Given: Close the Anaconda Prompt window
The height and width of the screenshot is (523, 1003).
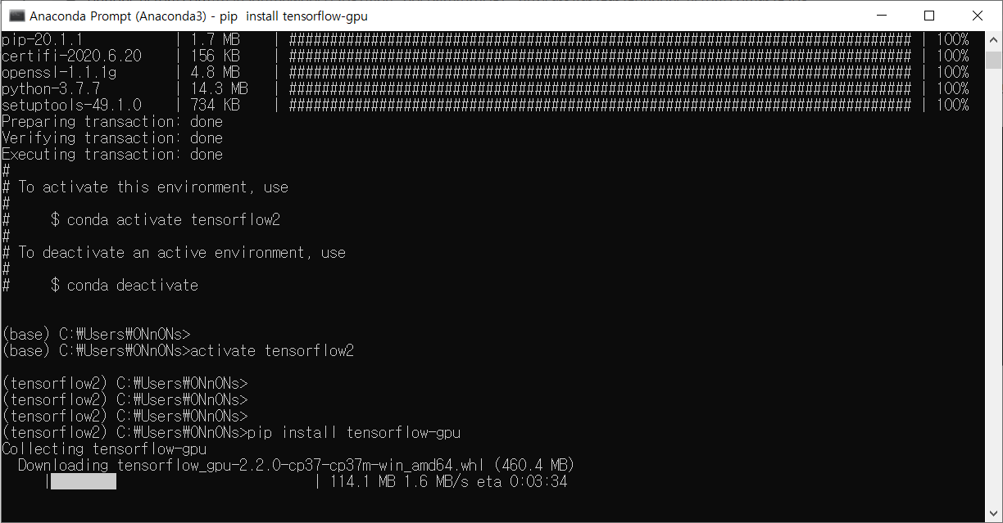Looking at the screenshot, I should point(977,16).
